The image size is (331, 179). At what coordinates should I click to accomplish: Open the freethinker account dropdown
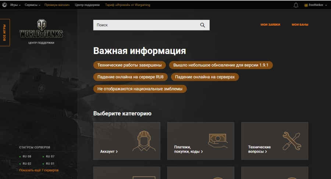[x=316, y=5]
